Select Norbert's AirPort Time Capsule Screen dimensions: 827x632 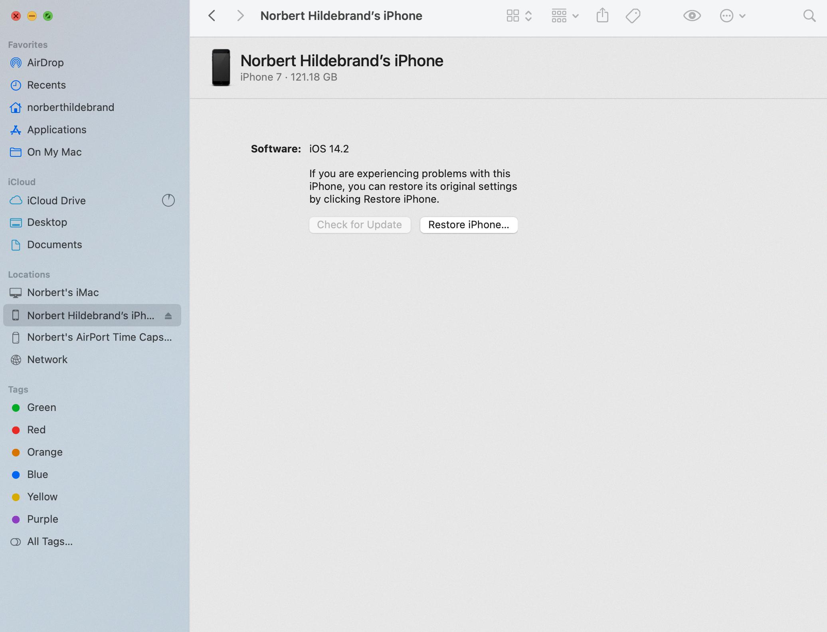tap(100, 337)
